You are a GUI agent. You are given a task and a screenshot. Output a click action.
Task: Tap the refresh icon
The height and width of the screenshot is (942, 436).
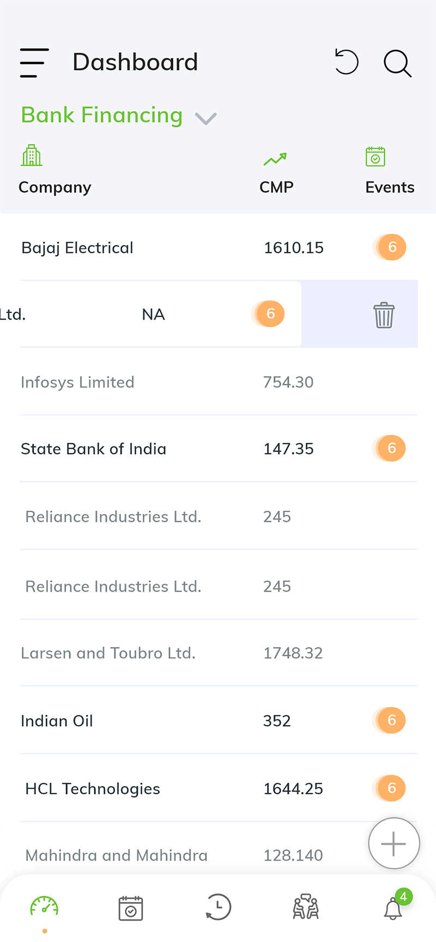point(347,62)
